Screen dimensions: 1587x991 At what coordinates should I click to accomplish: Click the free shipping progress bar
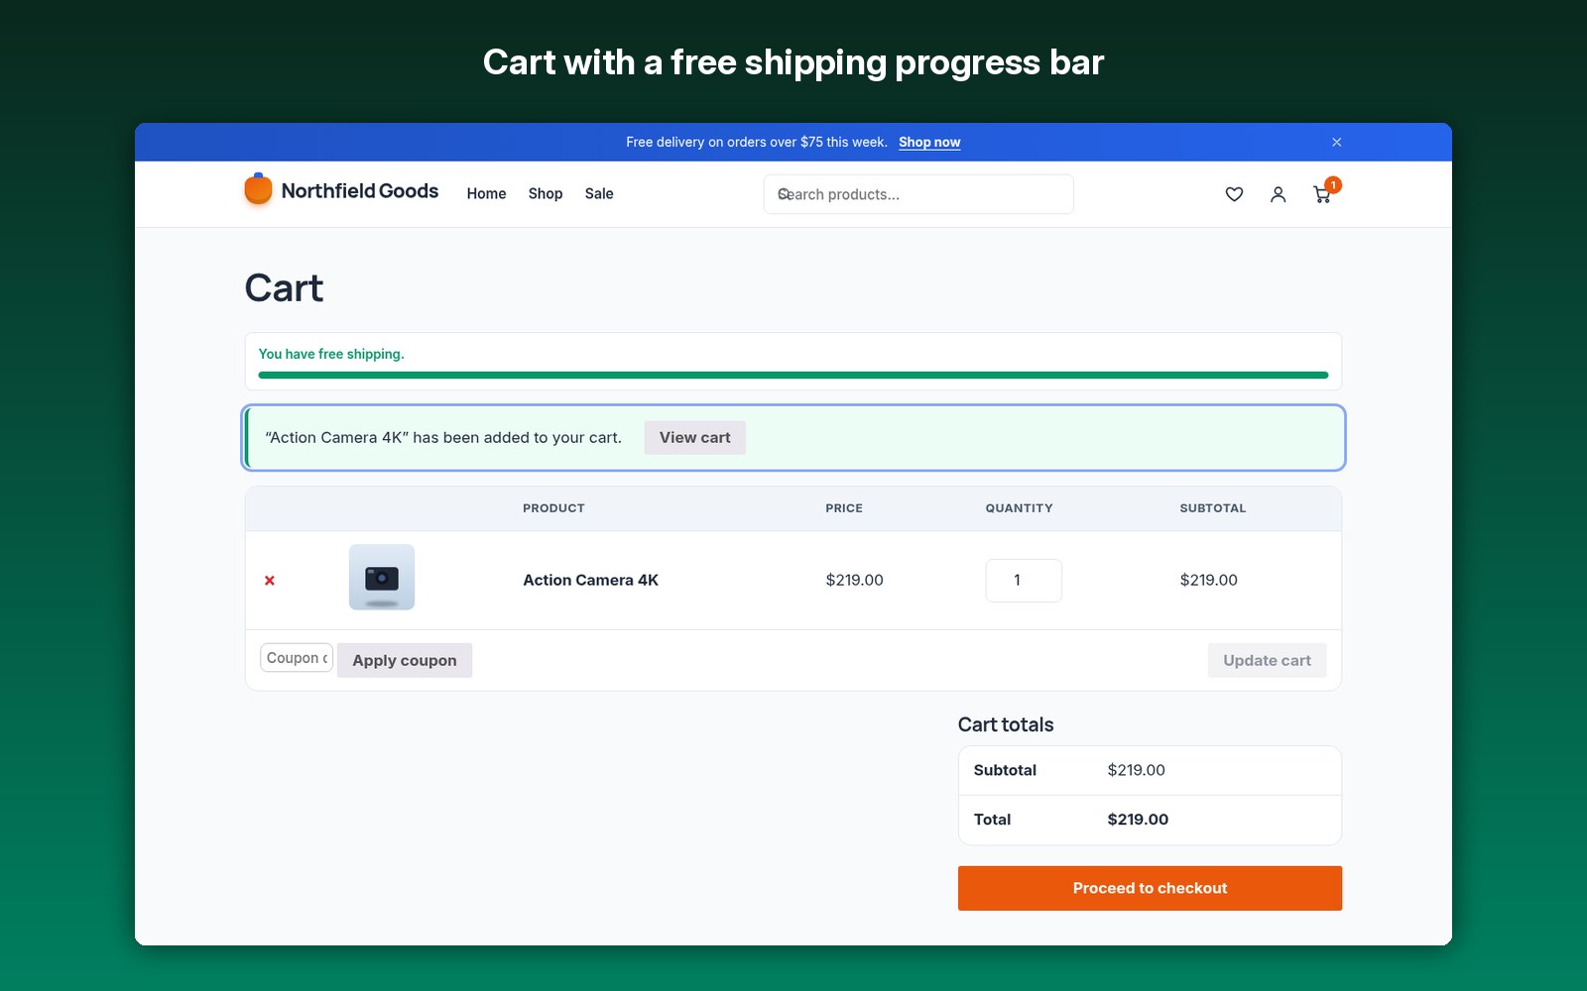pos(793,375)
